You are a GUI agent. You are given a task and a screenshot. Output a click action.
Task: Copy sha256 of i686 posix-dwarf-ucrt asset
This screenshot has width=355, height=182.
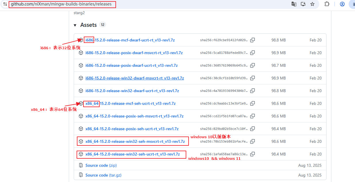tap(253, 65)
